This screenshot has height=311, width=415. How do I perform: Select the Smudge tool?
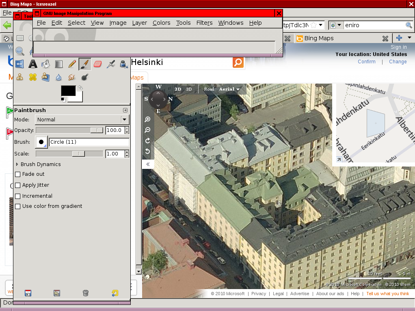tap(71, 77)
